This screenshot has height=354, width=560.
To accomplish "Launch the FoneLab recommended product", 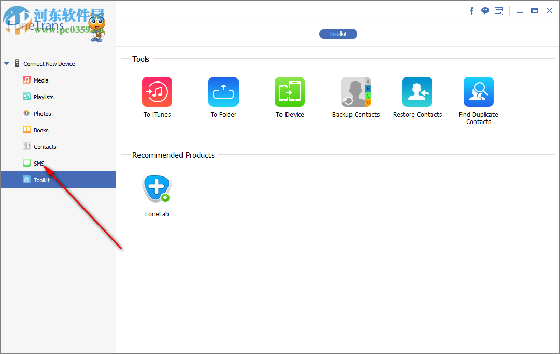I will 157,188.
